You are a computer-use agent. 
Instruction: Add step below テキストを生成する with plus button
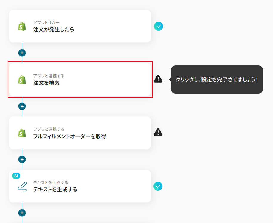click(x=22, y=213)
